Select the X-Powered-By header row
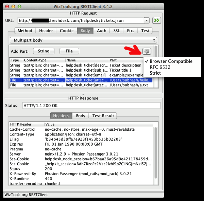This screenshot has width=204, height=201. pos(81,174)
